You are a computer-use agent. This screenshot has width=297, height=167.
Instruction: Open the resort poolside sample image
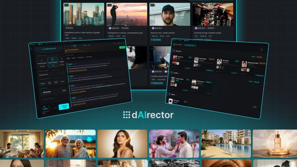(x=226, y=144)
